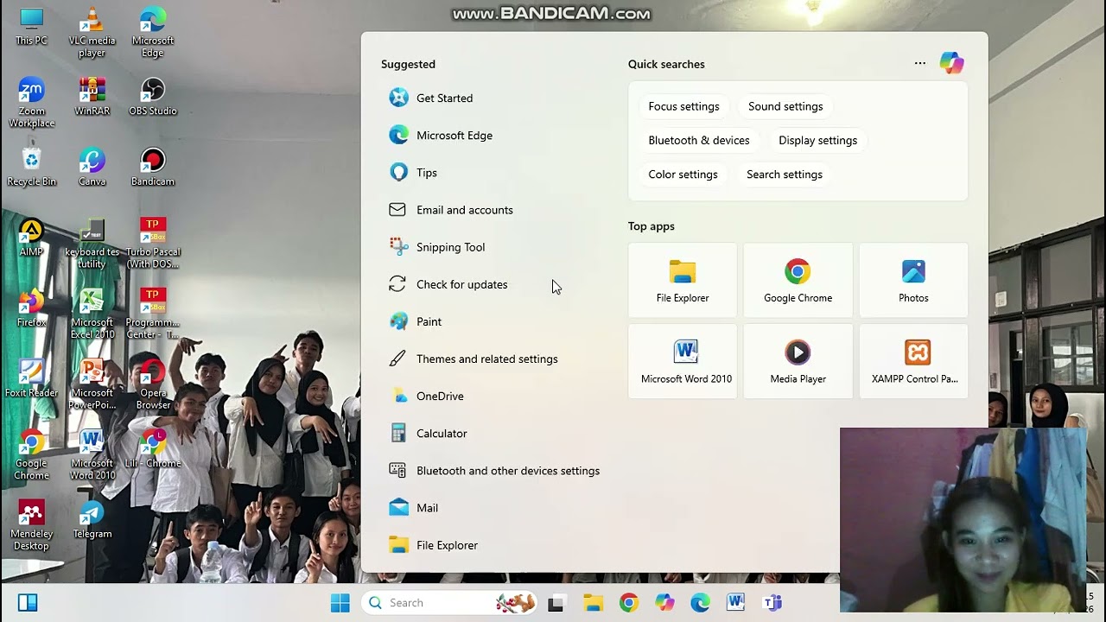Launch Snipping Tool from suggestions

(x=493, y=247)
